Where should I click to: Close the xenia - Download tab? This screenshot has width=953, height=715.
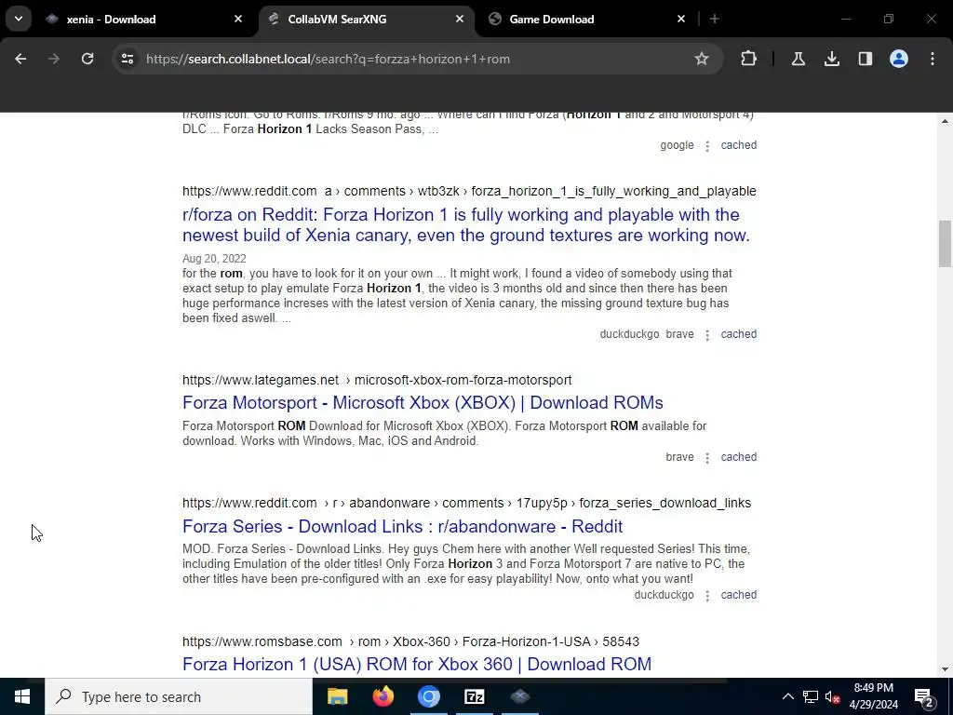[x=238, y=19]
